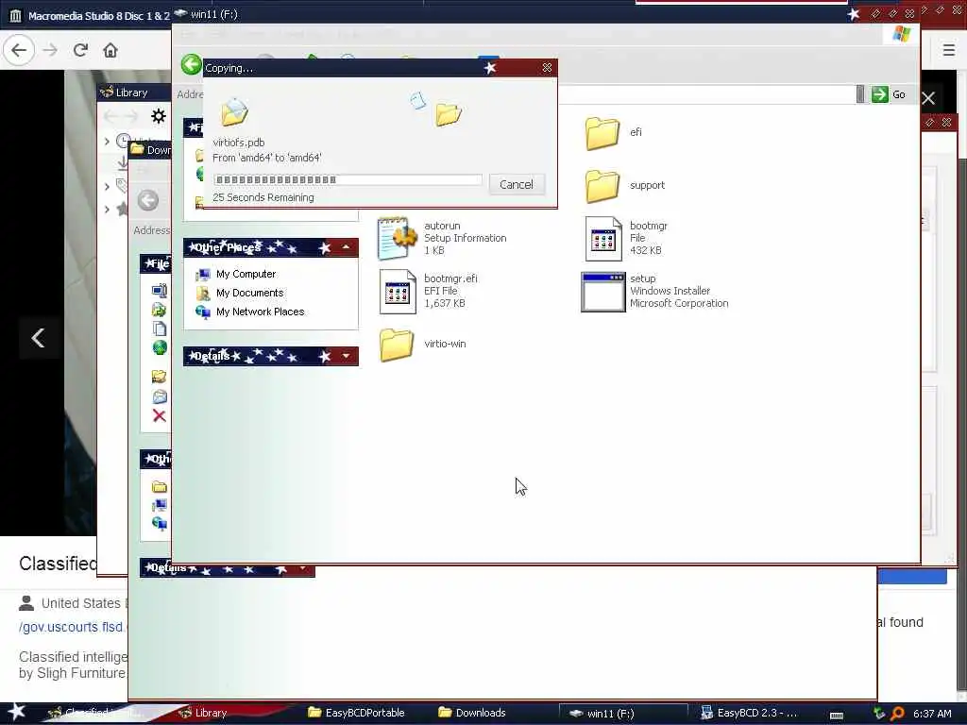Click red X delete icon in Downloads tasks
Image resolution: width=967 pixels, height=725 pixels.
[x=159, y=416]
